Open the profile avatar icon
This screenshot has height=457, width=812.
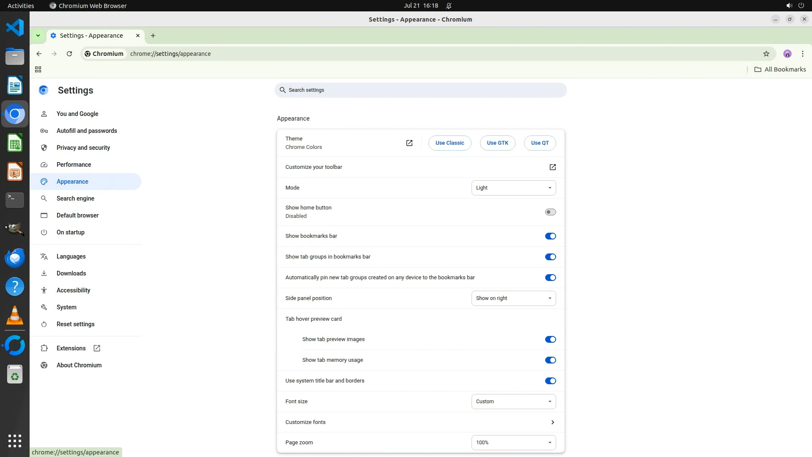787,54
